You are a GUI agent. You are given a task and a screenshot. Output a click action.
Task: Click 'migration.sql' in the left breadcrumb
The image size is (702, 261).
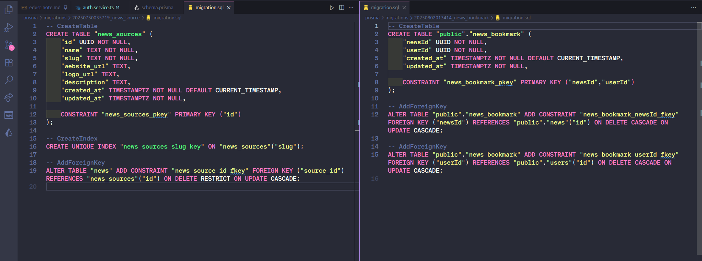(x=167, y=18)
